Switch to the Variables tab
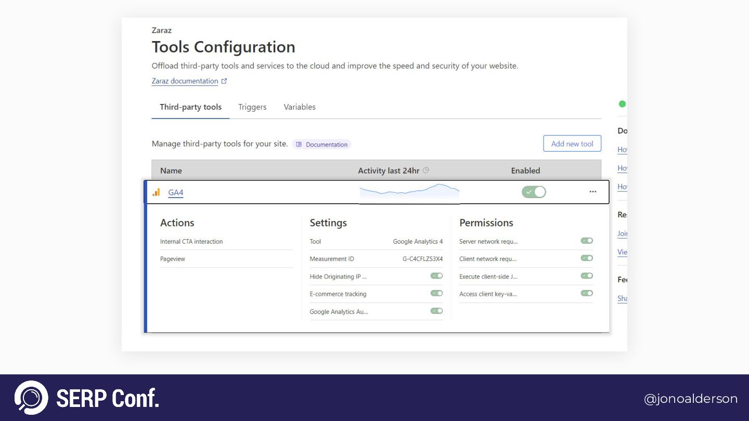Image resolution: width=749 pixels, height=421 pixels. point(300,107)
